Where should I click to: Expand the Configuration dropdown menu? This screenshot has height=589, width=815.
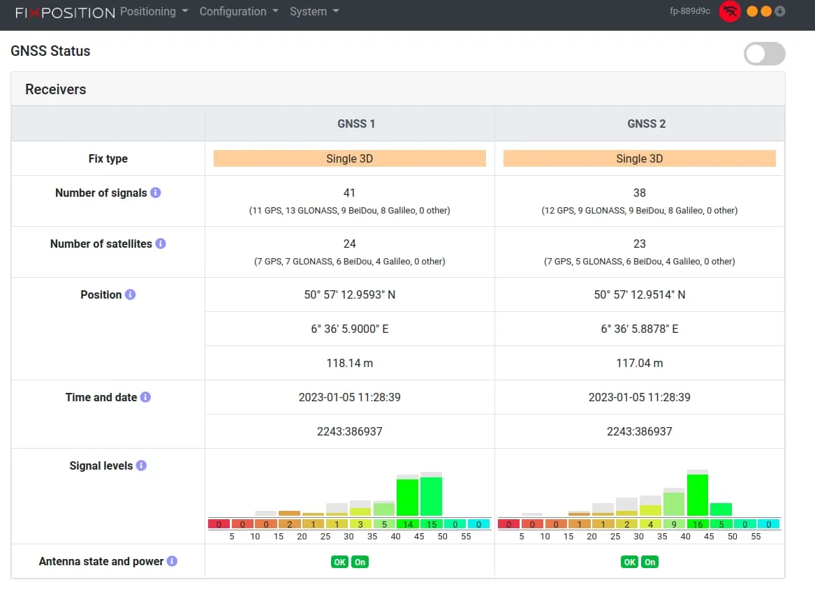tap(239, 12)
